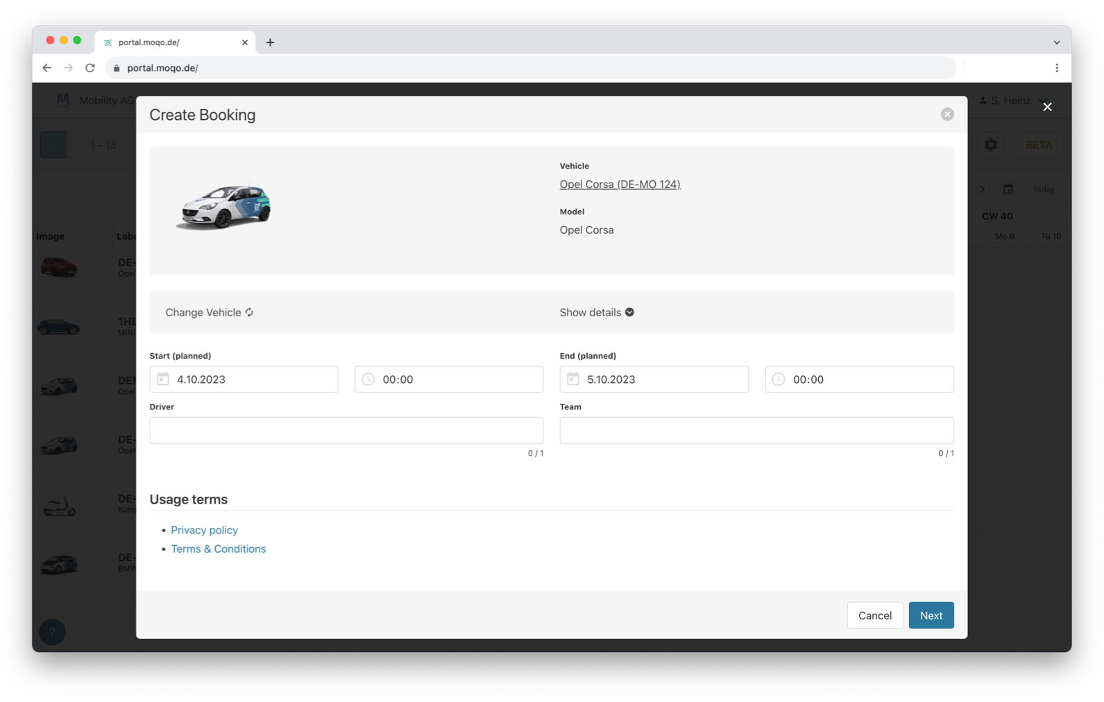
Task: Click the start time clock icon
Action: [x=368, y=379]
